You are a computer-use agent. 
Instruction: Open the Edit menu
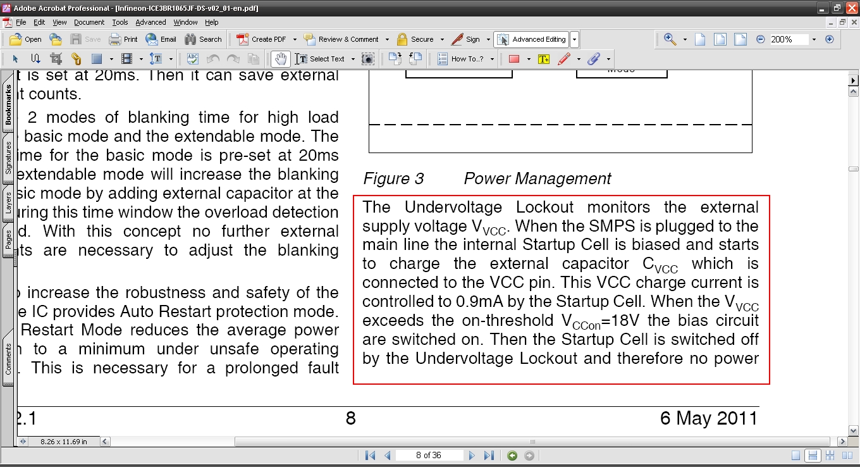[39, 22]
